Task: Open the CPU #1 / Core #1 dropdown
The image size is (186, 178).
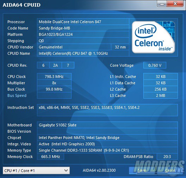Action: coord(36,170)
